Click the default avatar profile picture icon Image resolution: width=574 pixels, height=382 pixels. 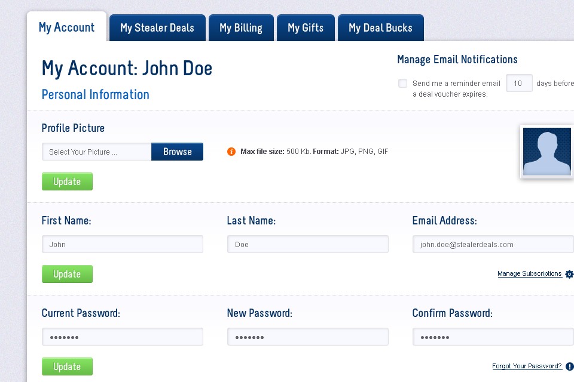pyautogui.click(x=546, y=152)
